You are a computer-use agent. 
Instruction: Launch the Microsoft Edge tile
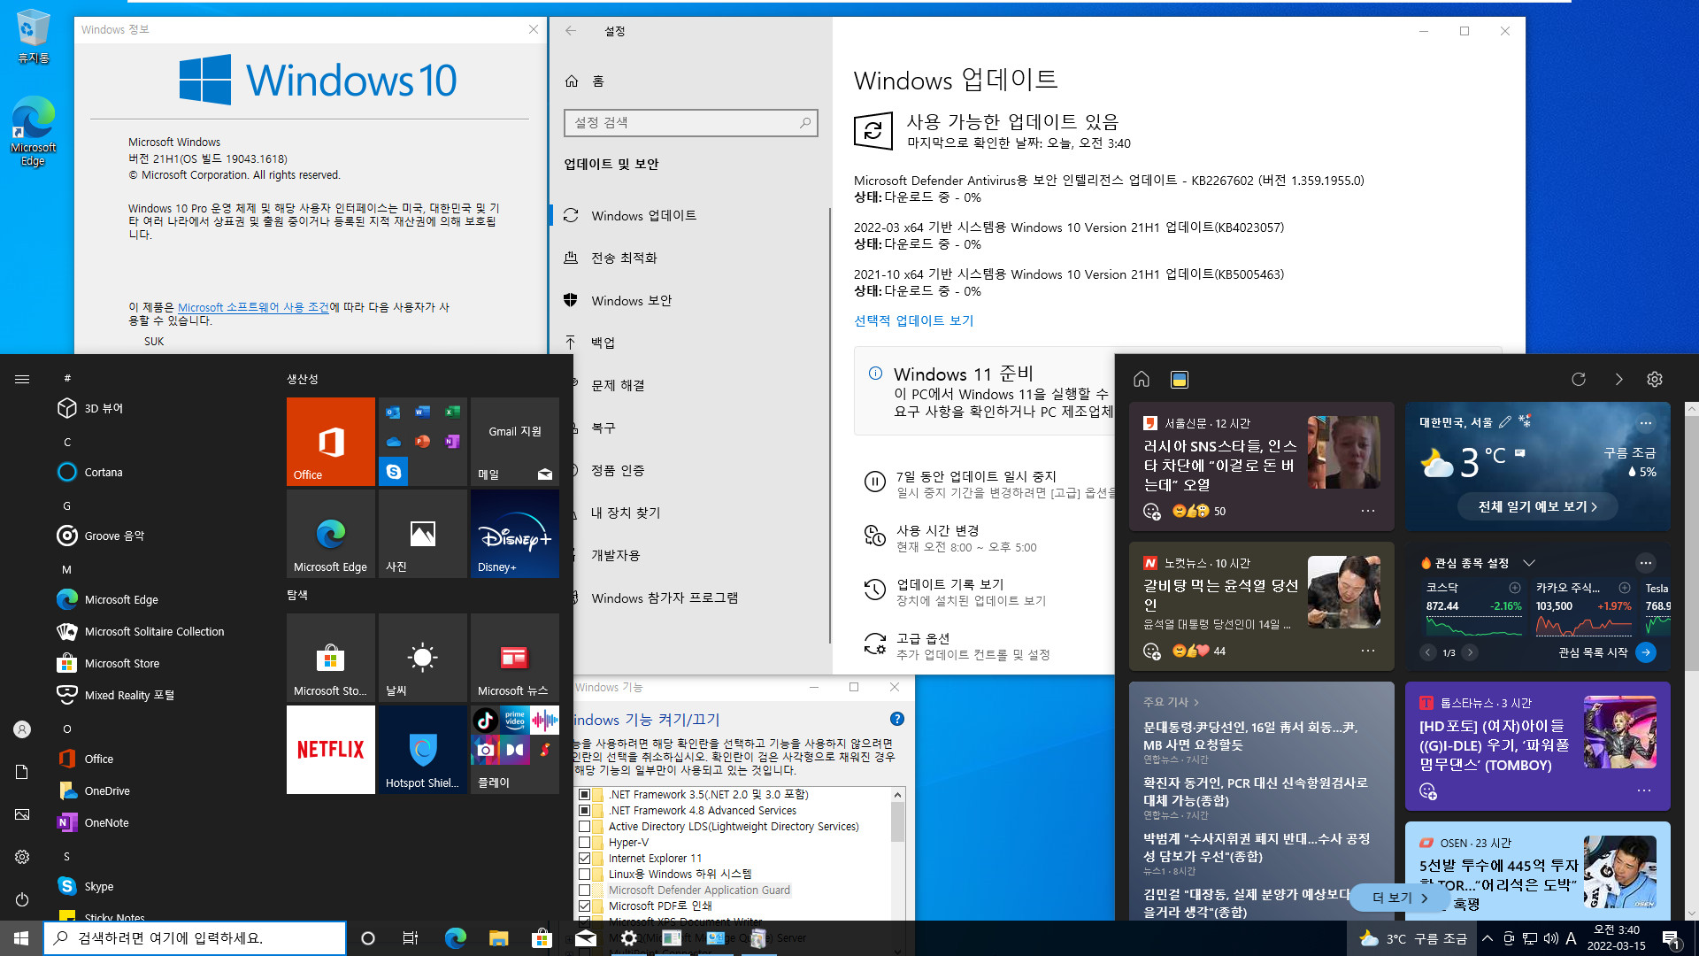[x=330, y=533]
